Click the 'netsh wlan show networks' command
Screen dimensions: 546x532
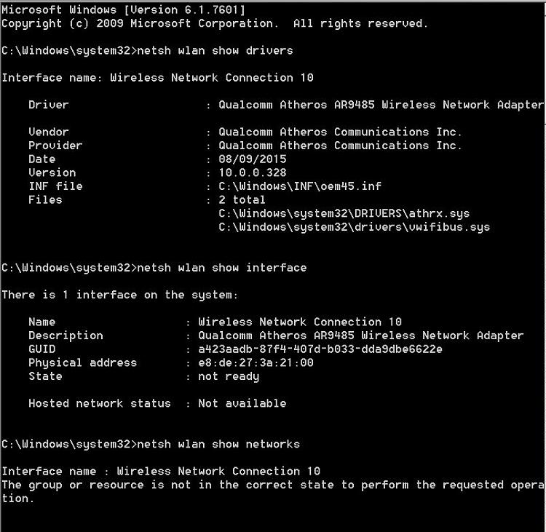pyautogui.click(x=218, y=444)
